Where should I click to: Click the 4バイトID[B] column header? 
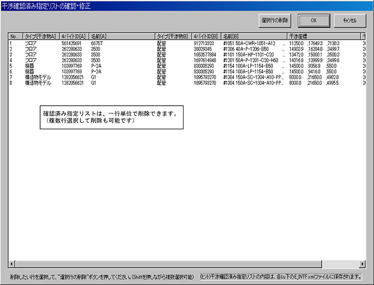(206, 36)
